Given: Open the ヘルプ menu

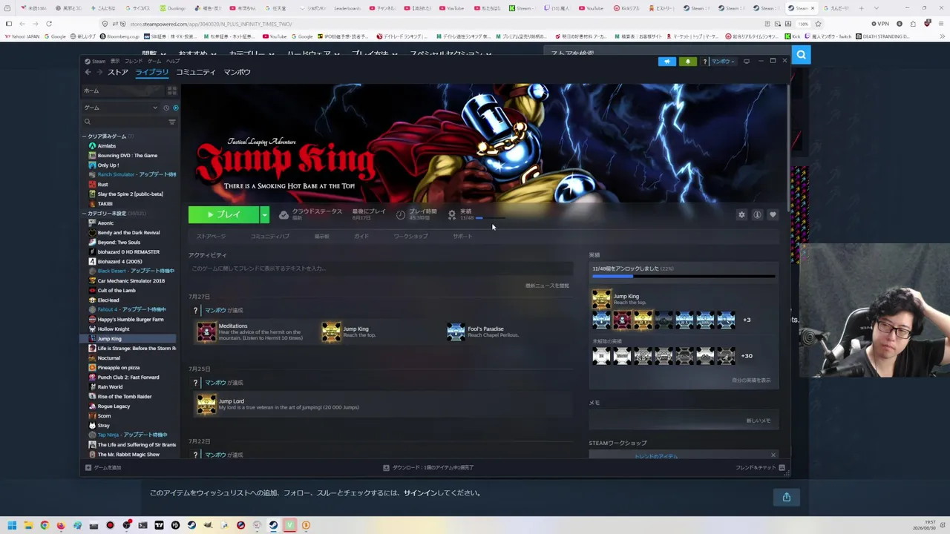Looking at the screenshot, I should click(173, 62).
